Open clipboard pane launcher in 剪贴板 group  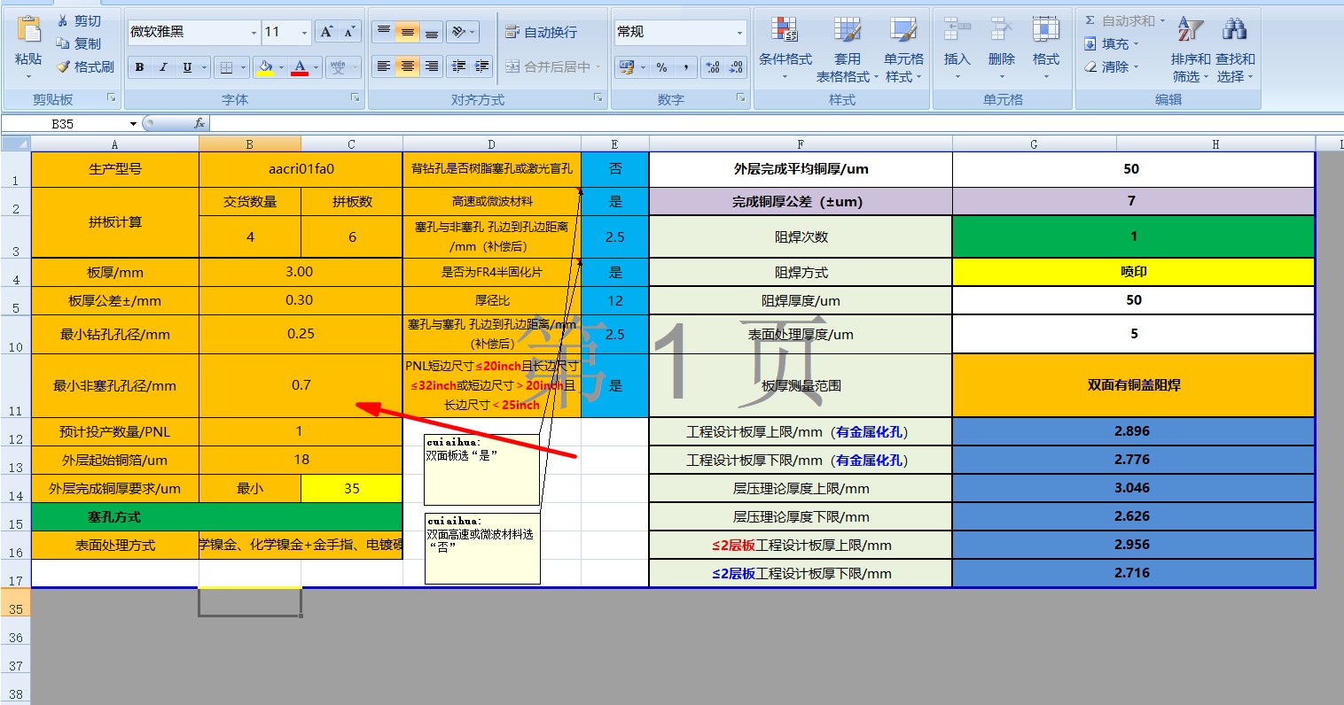tap(112, 98)
